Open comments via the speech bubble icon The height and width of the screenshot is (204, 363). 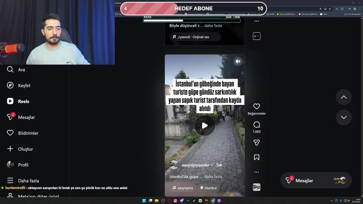click(257, 125)
